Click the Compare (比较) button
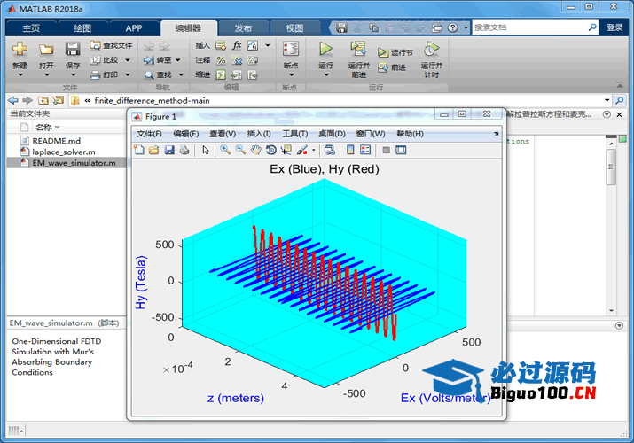The width and height of the screenshot is (634, 443). tap(105, 60)
